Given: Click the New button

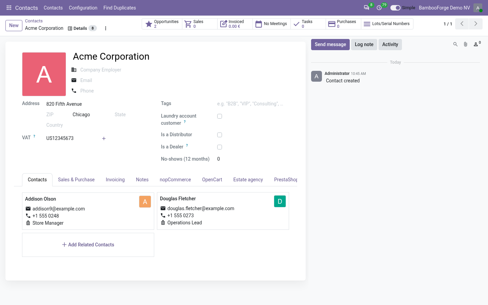Looking at the screenshot, I should coord(14,25).
